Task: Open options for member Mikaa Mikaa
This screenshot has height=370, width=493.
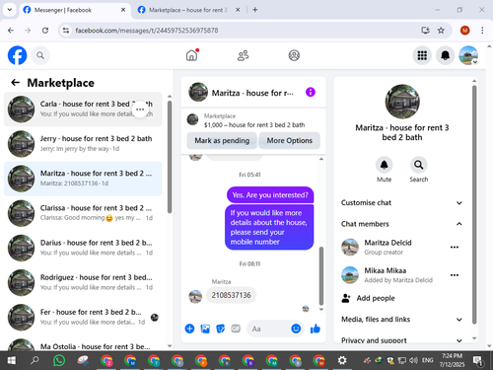Action: (455, 275)
